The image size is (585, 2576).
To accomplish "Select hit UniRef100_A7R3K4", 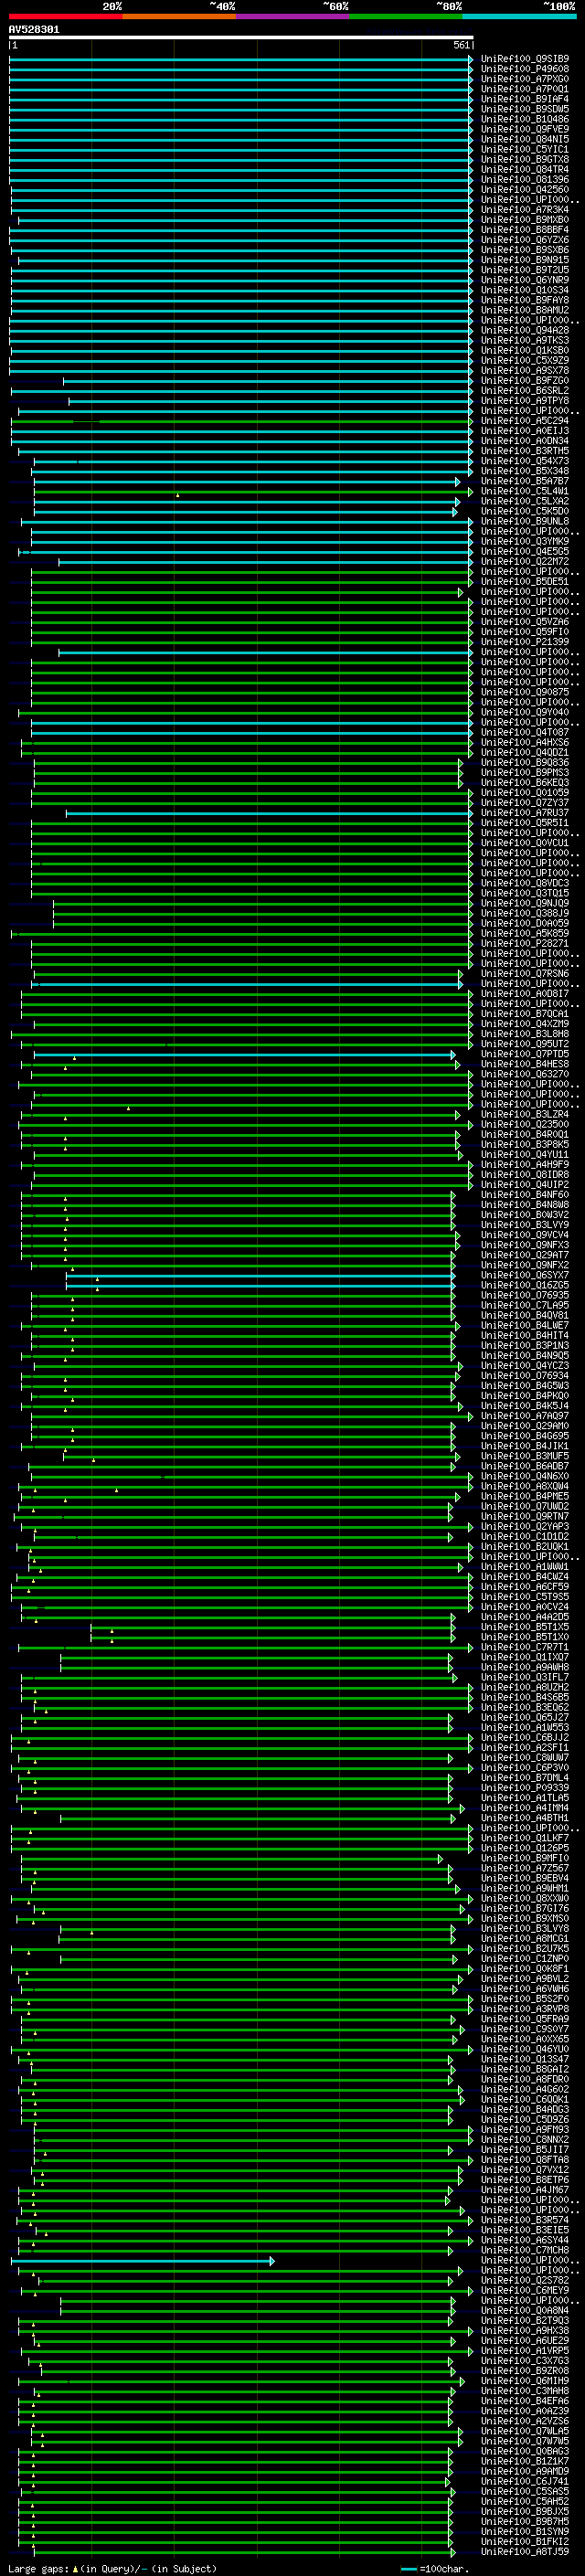I will pos(525,210).
